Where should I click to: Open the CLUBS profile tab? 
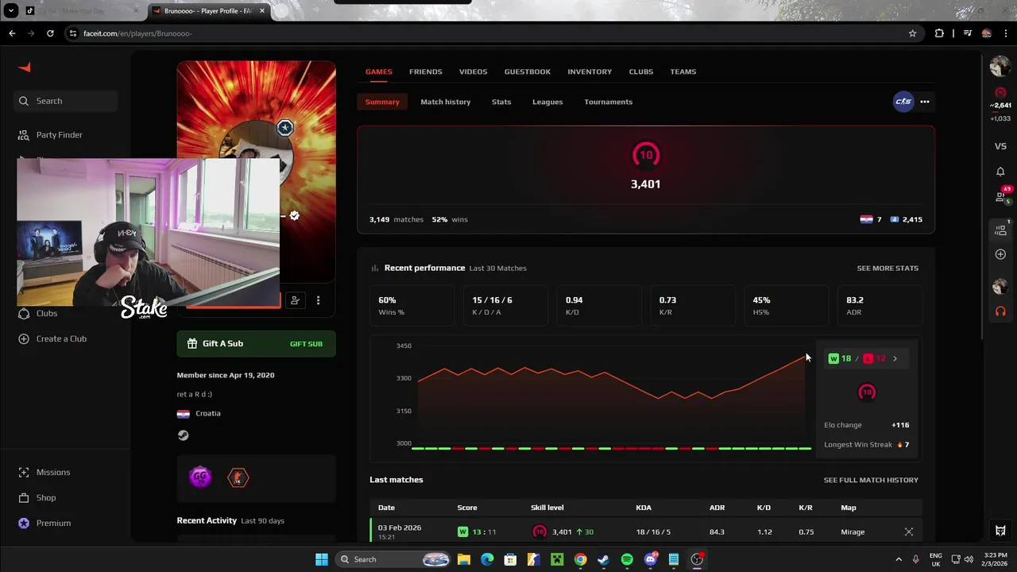[x=640, y=71]
